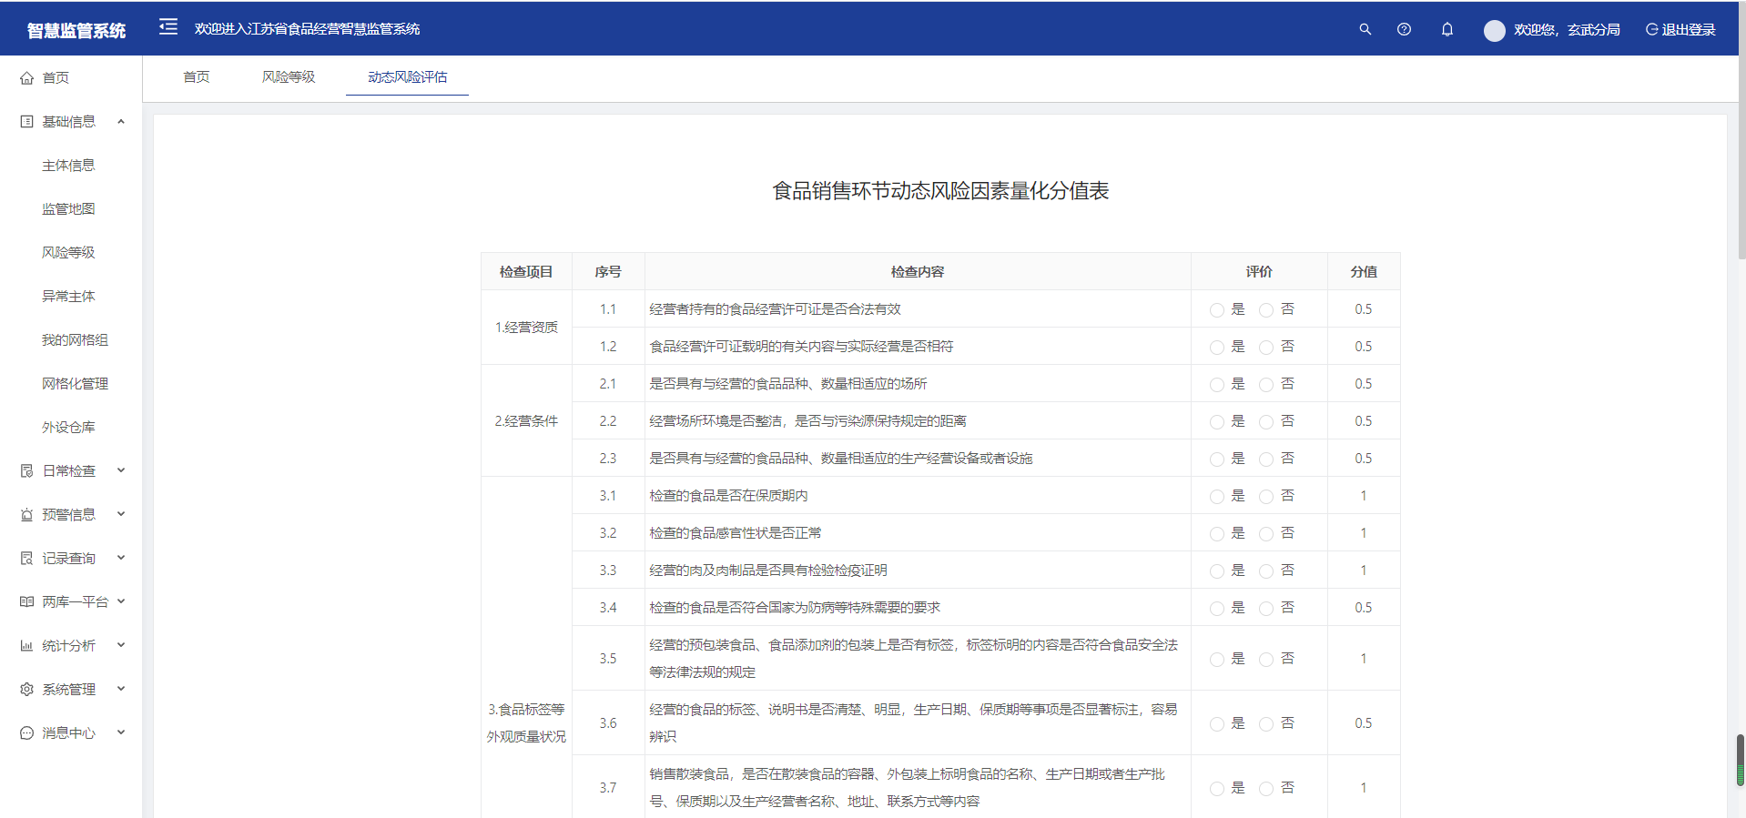Choose 是 for item 3.1 shelf life check
This screenshot has height=818, width=1746.
[1216, 497]
